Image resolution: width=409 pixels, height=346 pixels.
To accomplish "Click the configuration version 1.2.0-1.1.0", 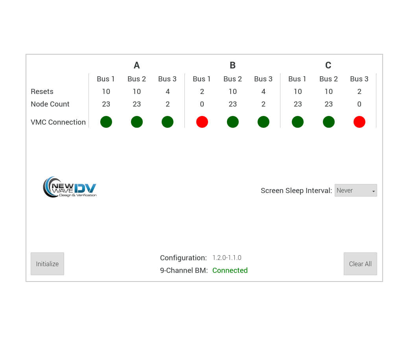I will (x=227, y=258).
